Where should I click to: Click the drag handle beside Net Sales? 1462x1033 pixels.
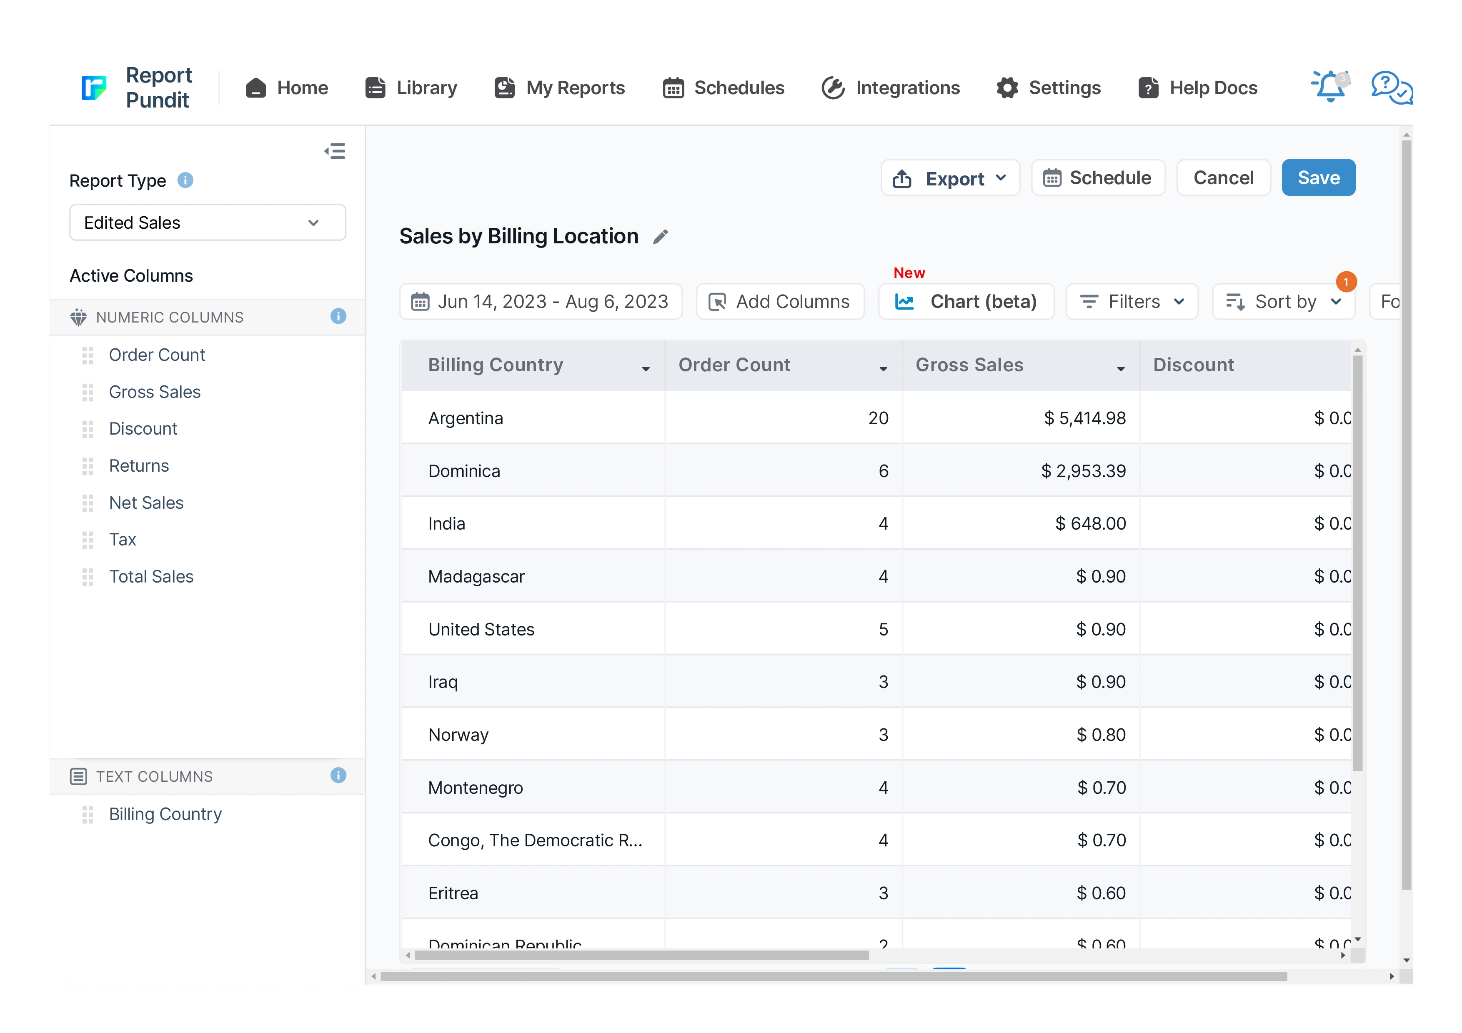(88, 503)
